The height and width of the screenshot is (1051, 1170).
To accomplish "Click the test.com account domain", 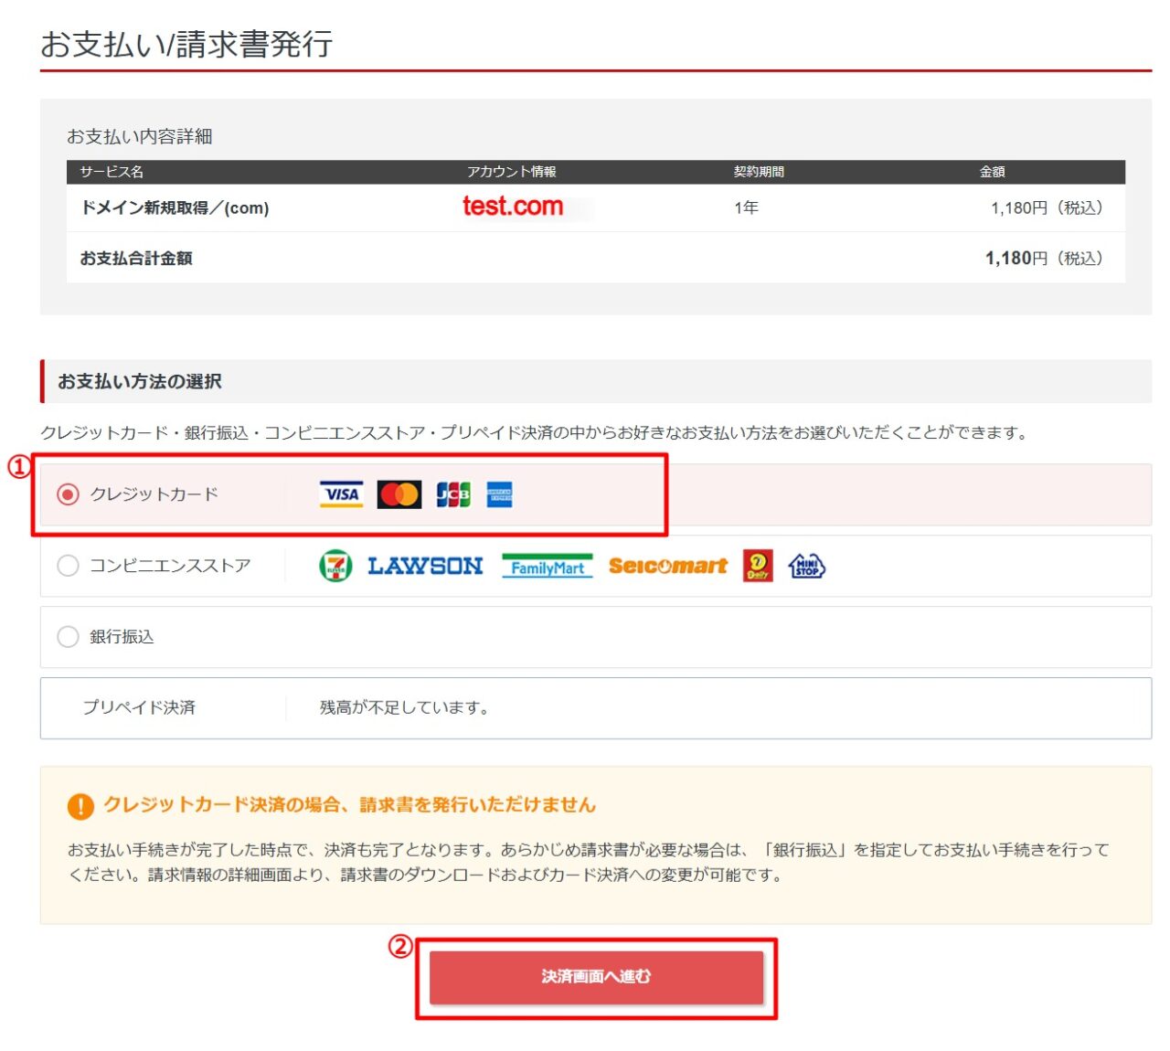I will (x=513, y=207).
